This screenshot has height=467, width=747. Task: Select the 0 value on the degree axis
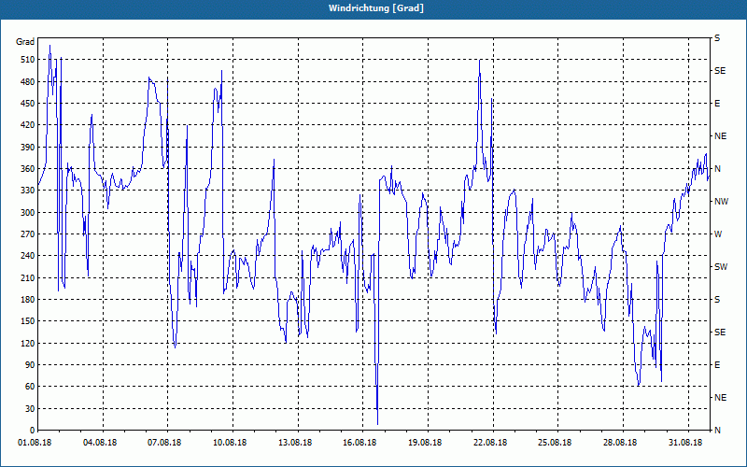coord(32,430)
